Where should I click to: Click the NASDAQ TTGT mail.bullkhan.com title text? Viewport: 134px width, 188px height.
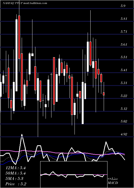[x=25, y=3]
